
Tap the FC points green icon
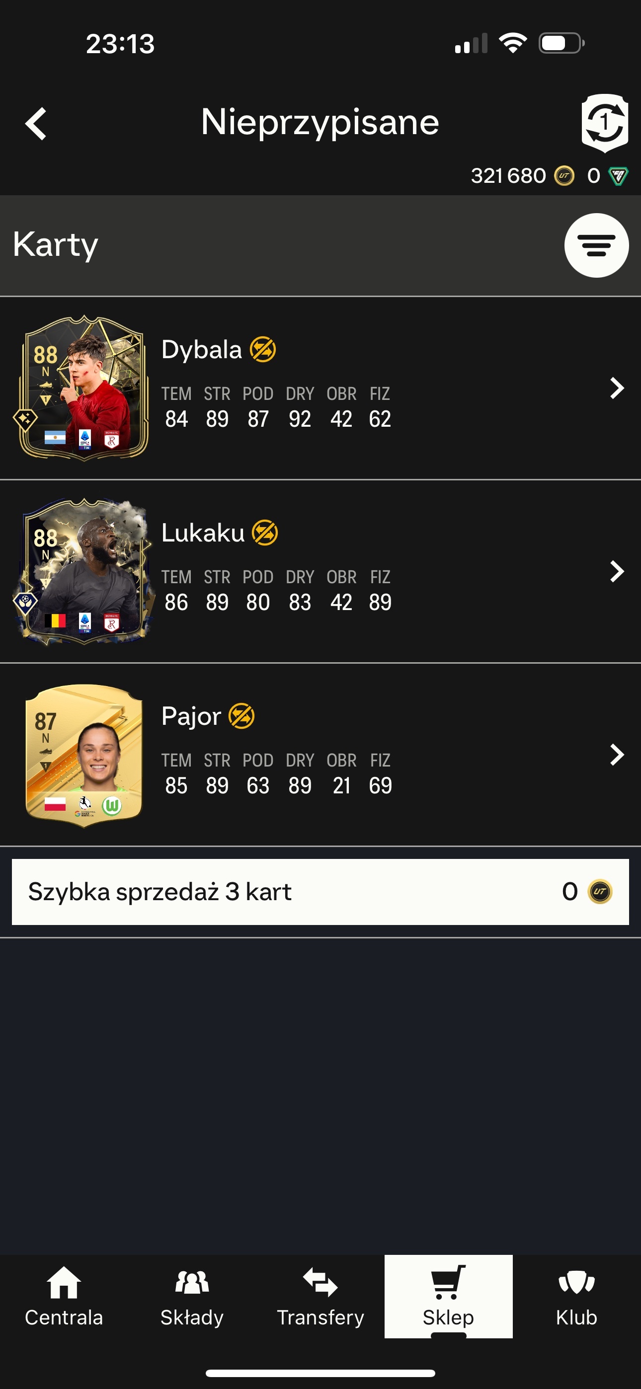[618, 176]
